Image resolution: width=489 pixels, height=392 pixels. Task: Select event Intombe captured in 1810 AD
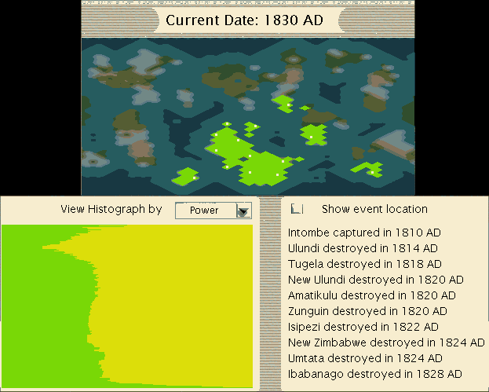[364, 233]
